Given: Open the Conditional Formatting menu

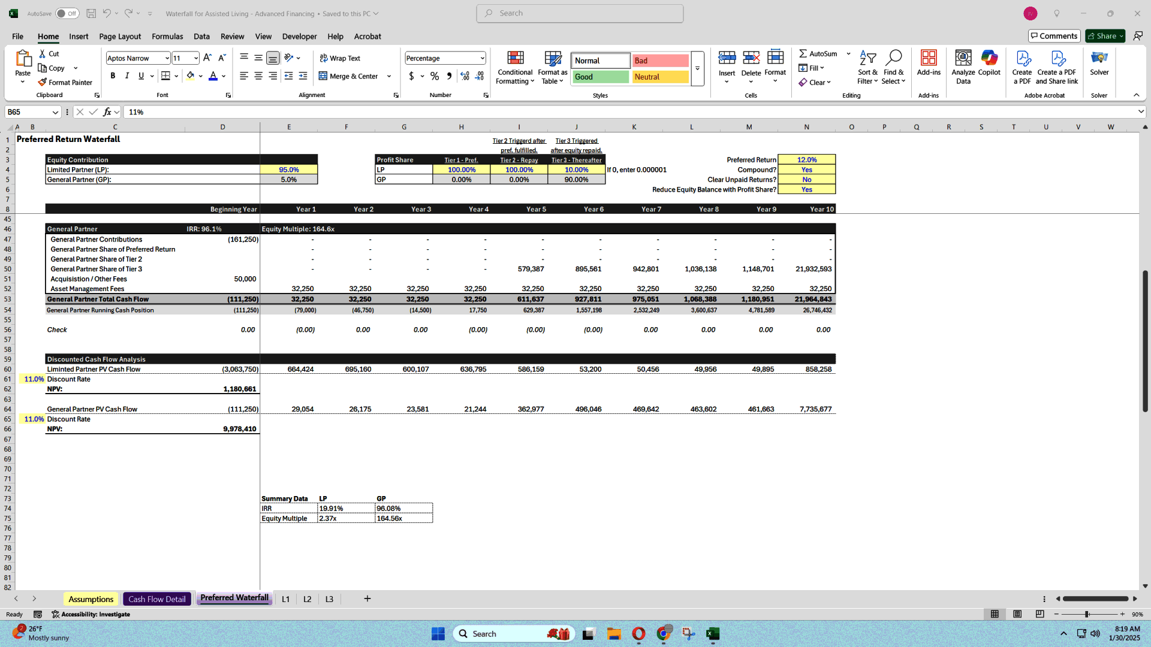Looking at the screenshot, I should click(516, 67).
